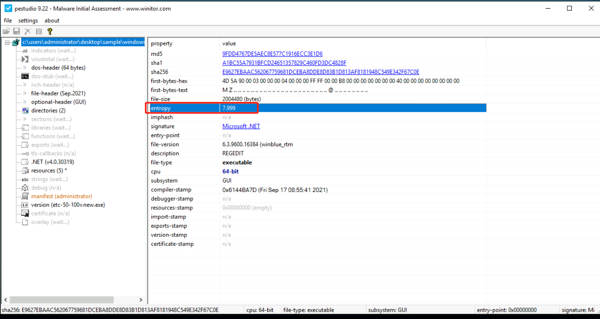
Task: Click the left arrow of tree scrollbar
Action: 5,300
